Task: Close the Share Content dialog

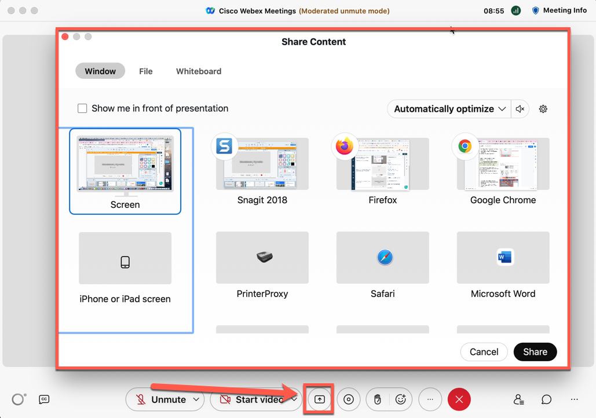Action: click(65, 36)
